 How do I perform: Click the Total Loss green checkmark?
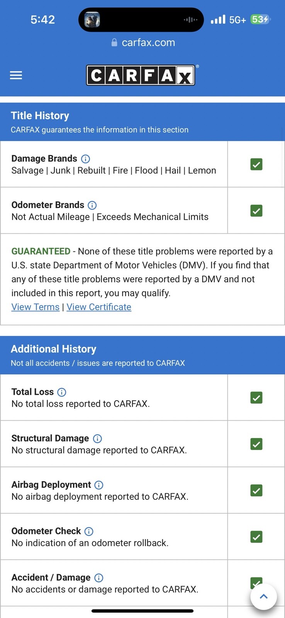pyautogui.click(x=256, y=398)
